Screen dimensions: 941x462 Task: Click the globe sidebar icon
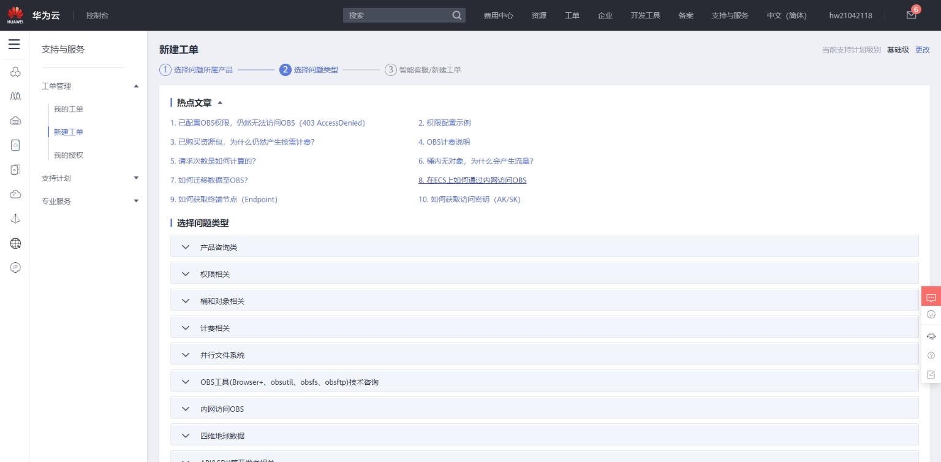click(x=16, y=243)
